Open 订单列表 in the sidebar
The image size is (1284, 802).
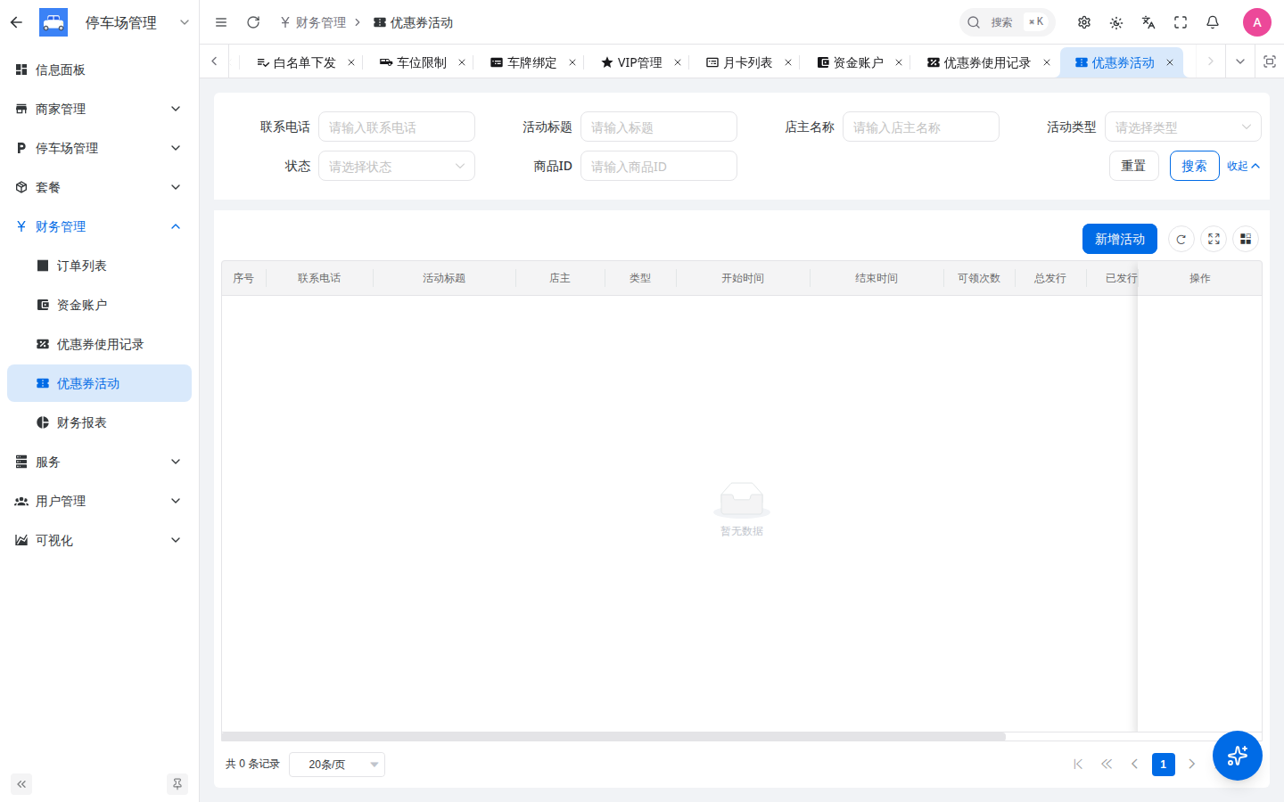[x=99, y=266]
